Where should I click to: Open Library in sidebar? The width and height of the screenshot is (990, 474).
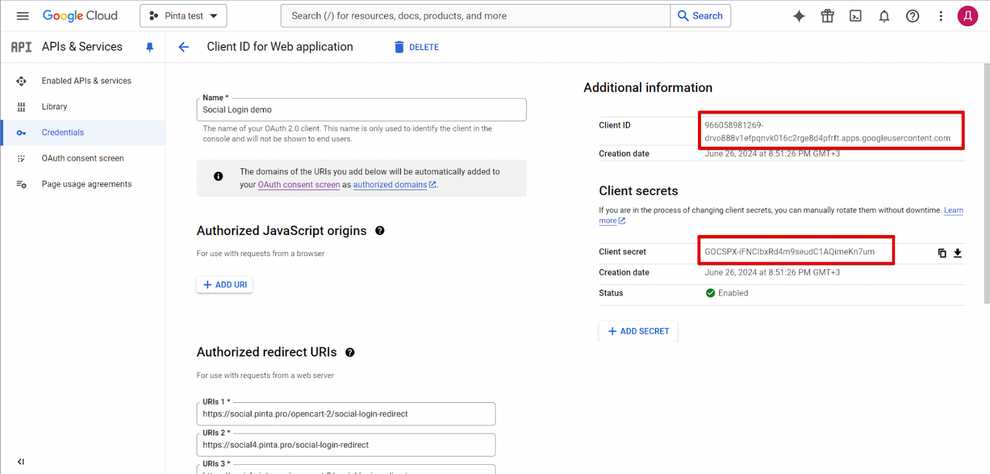coord(83,107)
